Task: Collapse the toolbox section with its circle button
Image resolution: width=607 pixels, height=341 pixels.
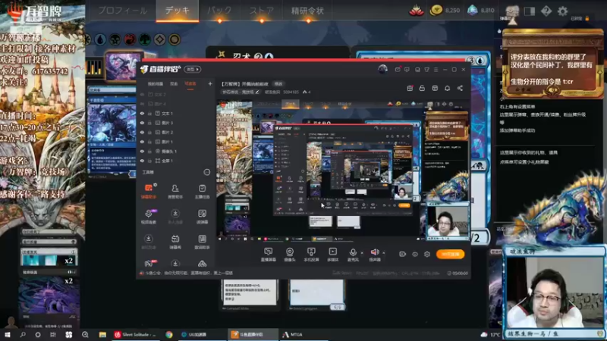Action: [x=207, y=172]
